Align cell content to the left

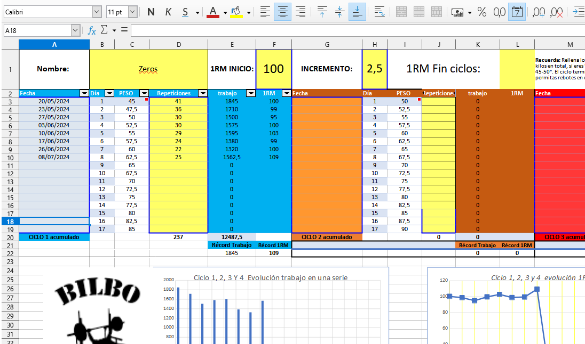click(265, 12)
